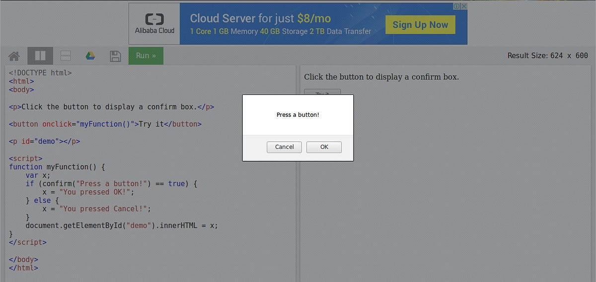Image resolution: width=596 pixels, height=282 pixels.
Task: Click the opening '<body>' tag line
Action: tap(21, 90)
